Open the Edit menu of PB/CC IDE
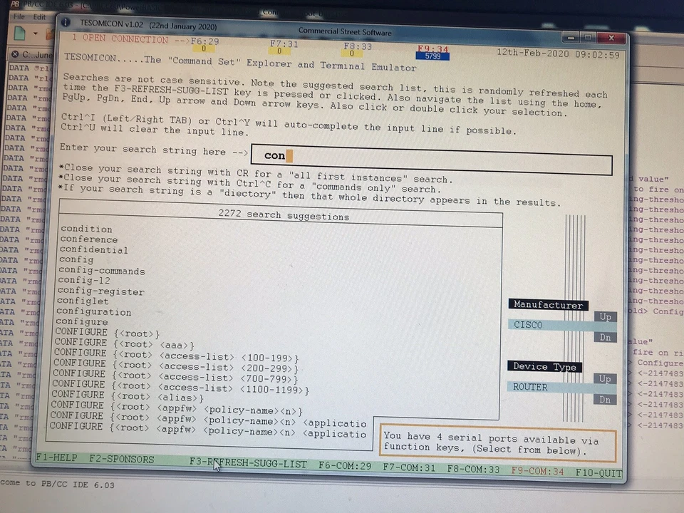 (x=39, y=16)
